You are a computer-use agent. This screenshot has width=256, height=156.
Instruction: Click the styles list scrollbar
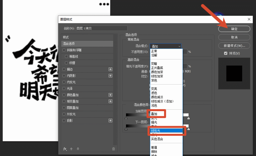tap(115, 89)
